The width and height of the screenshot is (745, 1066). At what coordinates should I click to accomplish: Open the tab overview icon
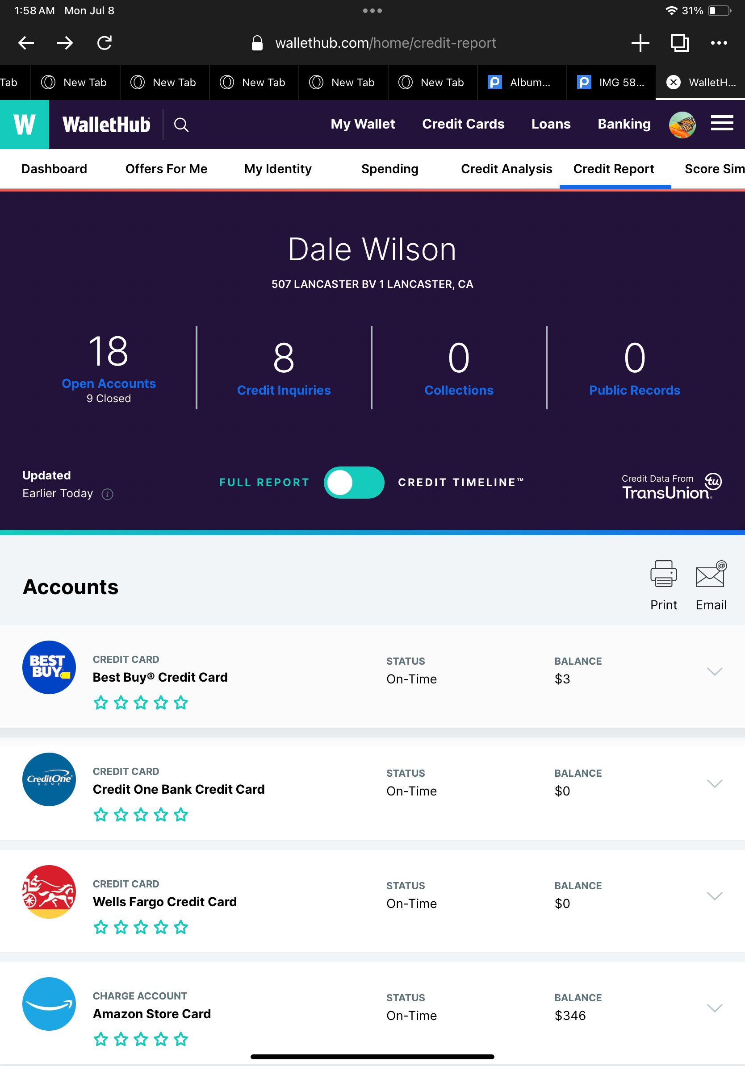coord(679,43)
